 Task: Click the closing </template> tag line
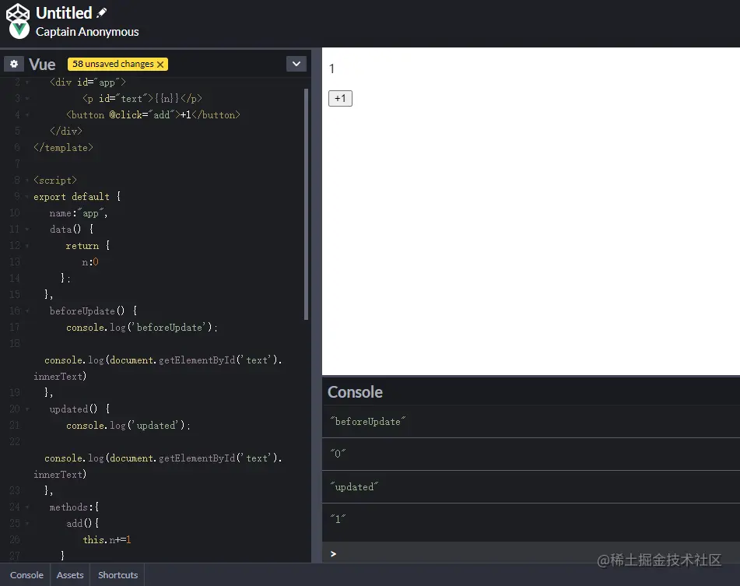click(x=63, y=148)
